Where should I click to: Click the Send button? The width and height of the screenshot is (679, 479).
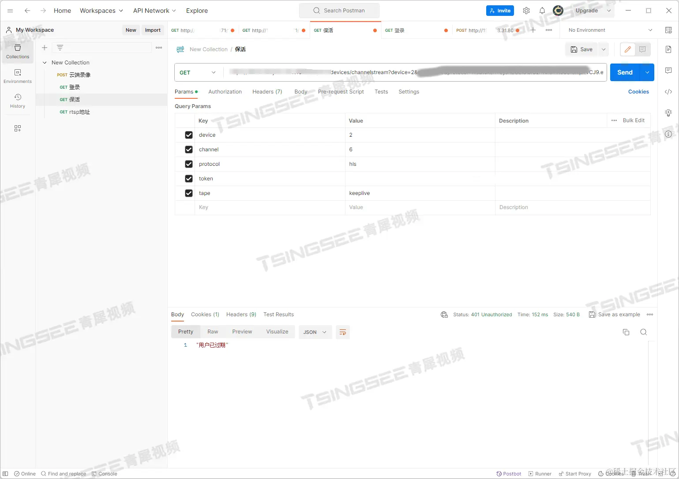pyautogui.click(x=625, y=72)
